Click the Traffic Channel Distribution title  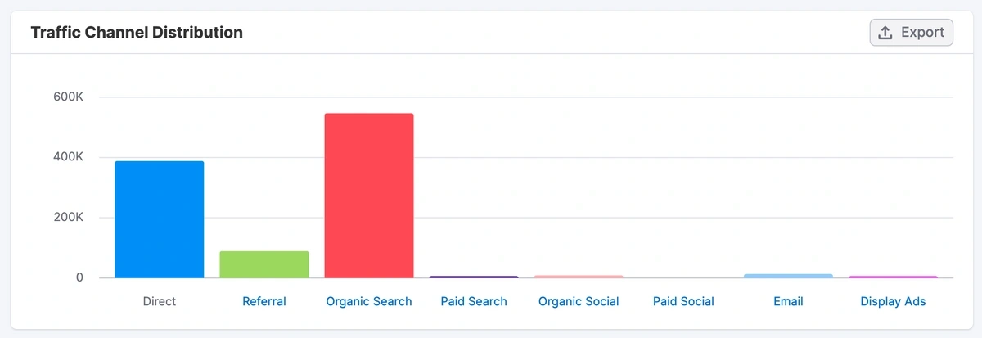click(137, 33)
